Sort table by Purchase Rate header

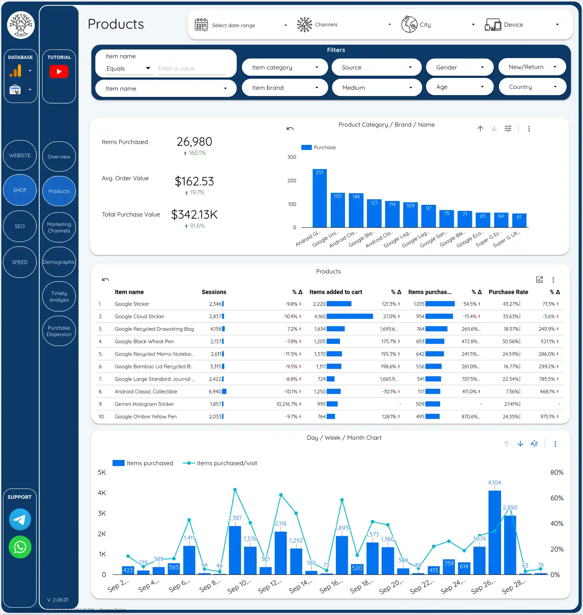click(x=508, y=292)
